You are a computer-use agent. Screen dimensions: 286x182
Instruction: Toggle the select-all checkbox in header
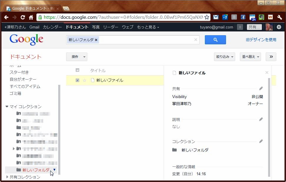tap(77, 70)
